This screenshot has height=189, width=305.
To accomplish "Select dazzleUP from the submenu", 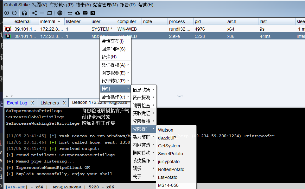I will 176,138.
